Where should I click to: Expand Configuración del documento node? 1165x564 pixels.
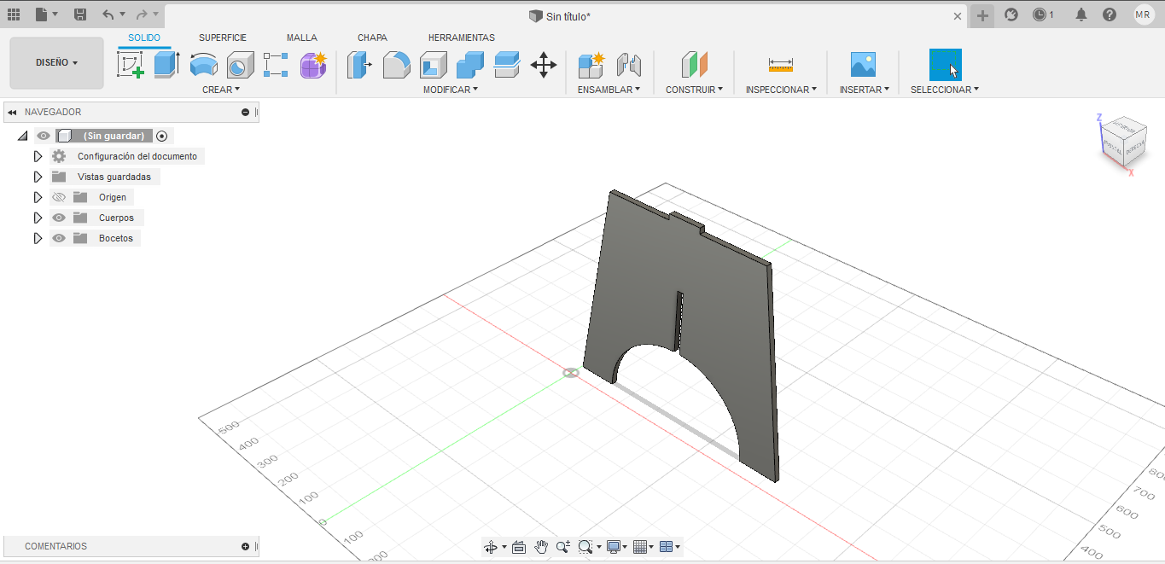38,156
